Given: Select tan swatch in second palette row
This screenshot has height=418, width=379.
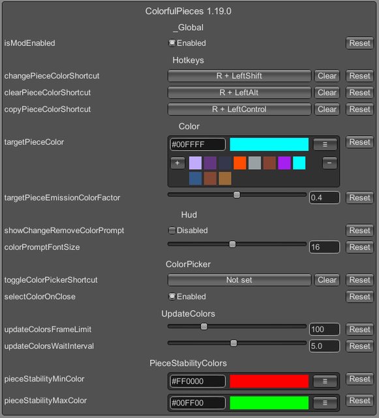Looking at the screenshot, I should 225,178.
